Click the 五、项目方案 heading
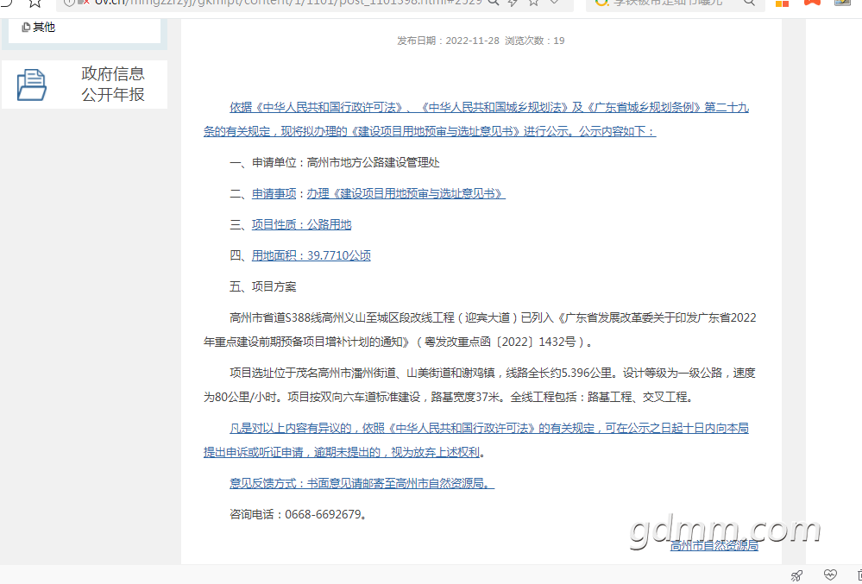 (263, 286)
